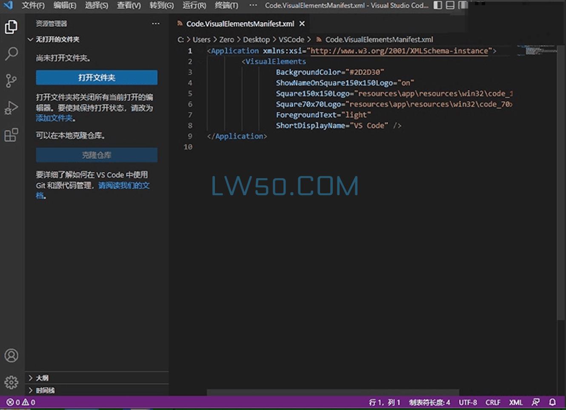Select XML language mode in status bar
The width and height of the screenshot is (566, 410).
click(516, 402)
